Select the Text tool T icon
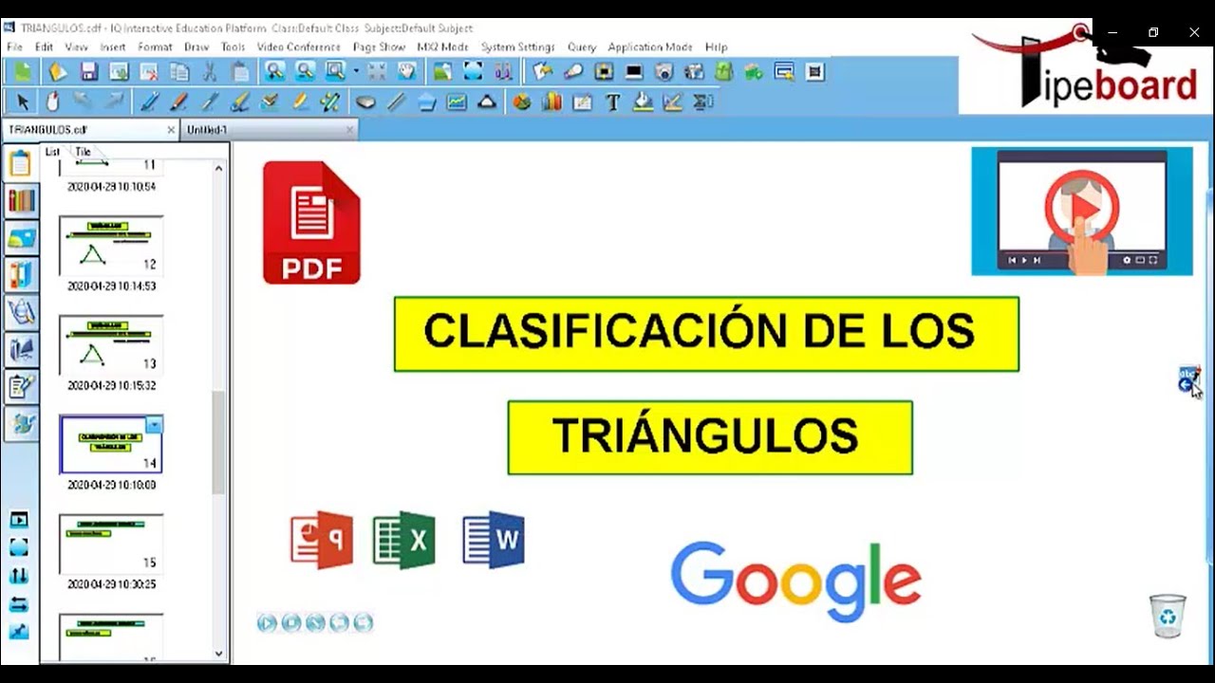 [x=612, y=102]
